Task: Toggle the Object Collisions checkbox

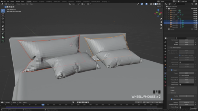Action: pyautogui.click(x=172, y=99)
